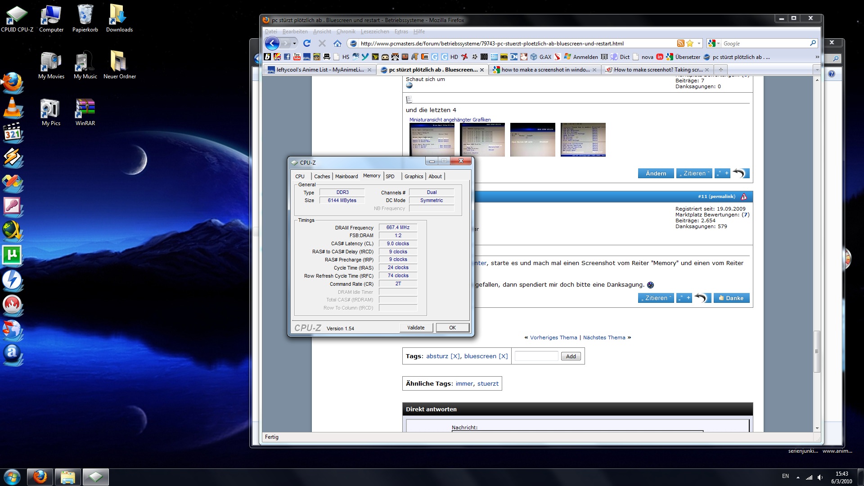
Task: Switch to Mainboard tab in CPU-Z
Action: point(346,176)
